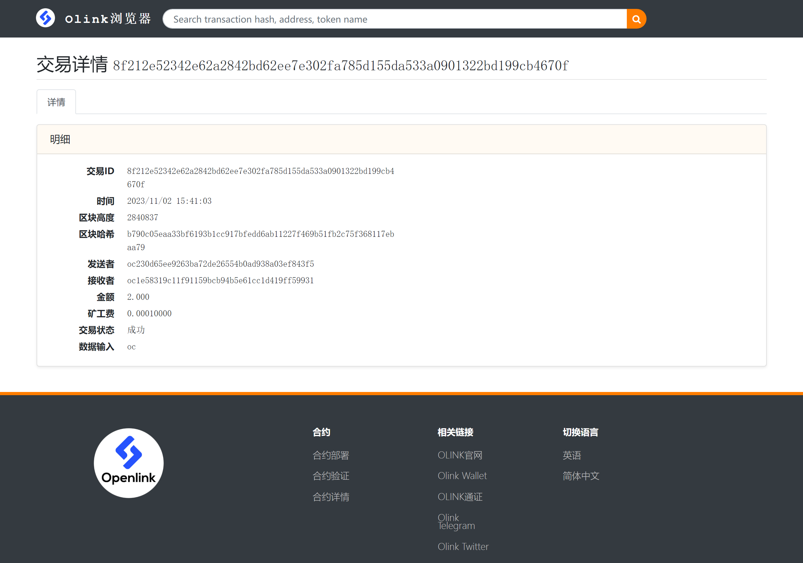Open the Olink Wallet link
The height and width of the screenshot is (563, 803).
(x=462, y=476)
